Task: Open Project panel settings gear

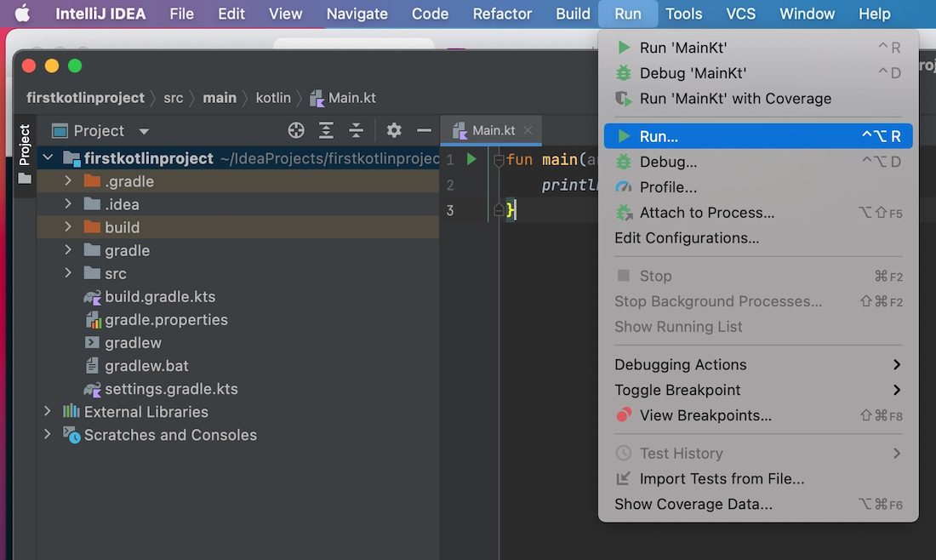Action: coord(394,130)
